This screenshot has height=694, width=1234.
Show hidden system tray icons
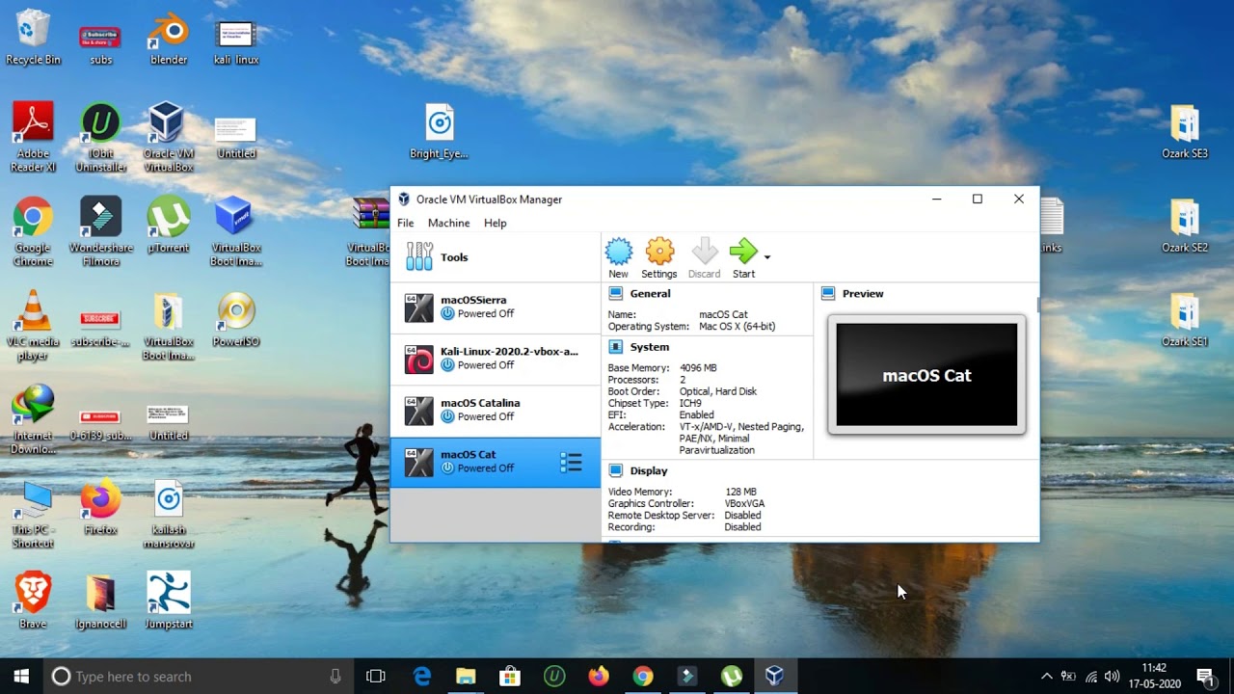point(1046,677)
